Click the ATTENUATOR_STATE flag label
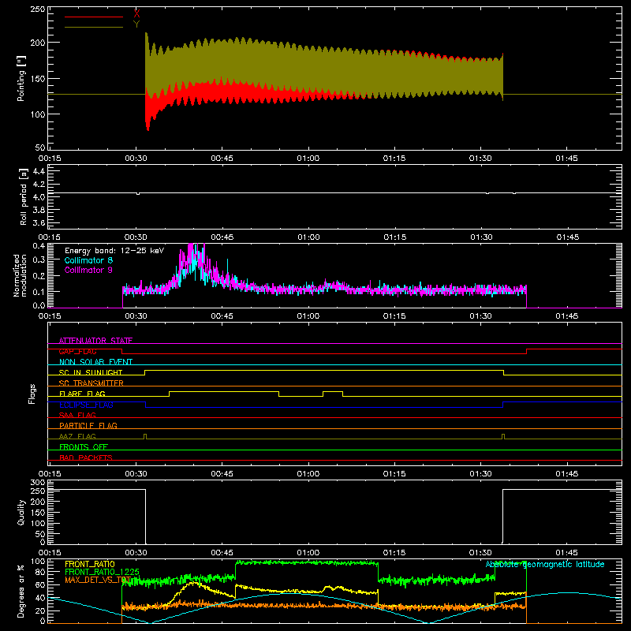The height and width of the screenshot is (631, 631). tap(95, 341)
